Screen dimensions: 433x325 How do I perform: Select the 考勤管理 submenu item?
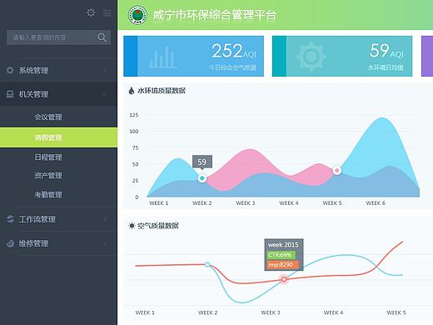click(x=48, y=195)
